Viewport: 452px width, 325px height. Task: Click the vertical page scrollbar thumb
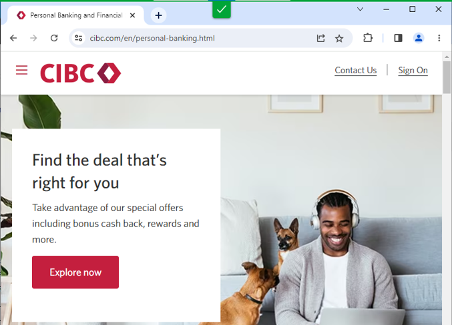[x=447, y=77]
